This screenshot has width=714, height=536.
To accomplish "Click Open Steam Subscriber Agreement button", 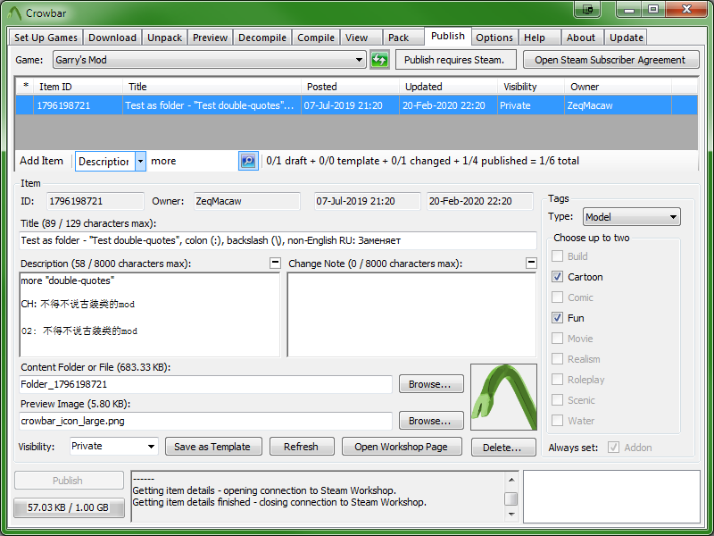I will coord(610,60).
